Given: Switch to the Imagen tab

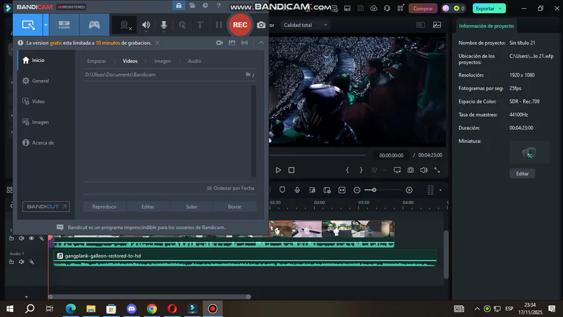Looking at the screenshot, I should (163, 61).
